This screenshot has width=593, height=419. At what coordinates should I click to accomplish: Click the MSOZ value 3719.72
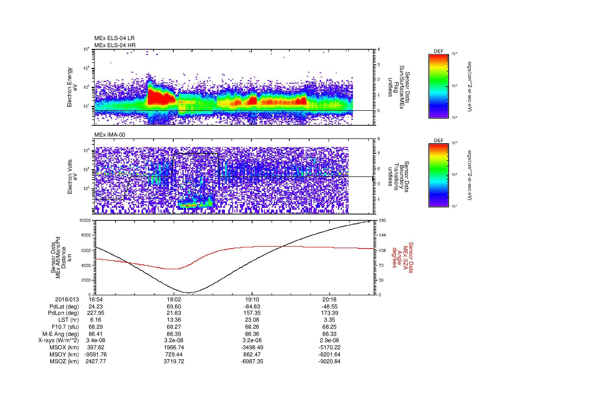click(174, 361)
